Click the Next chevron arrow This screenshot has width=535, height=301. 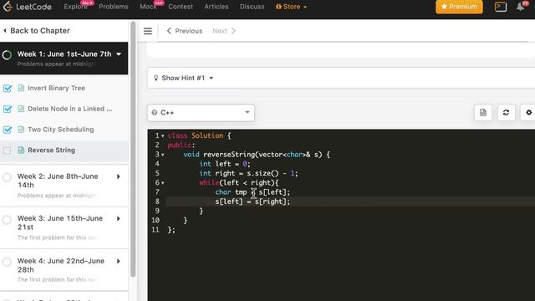click(233, 31)
